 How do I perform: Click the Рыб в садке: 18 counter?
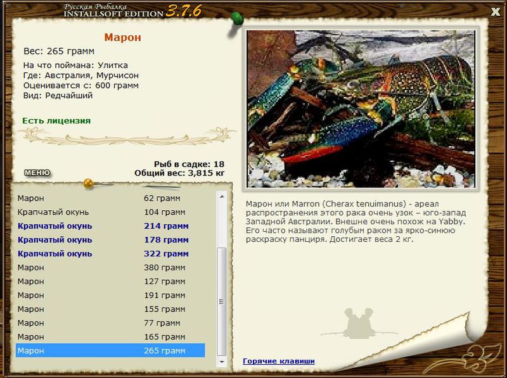pyautogui.click(x=189, y=164)
